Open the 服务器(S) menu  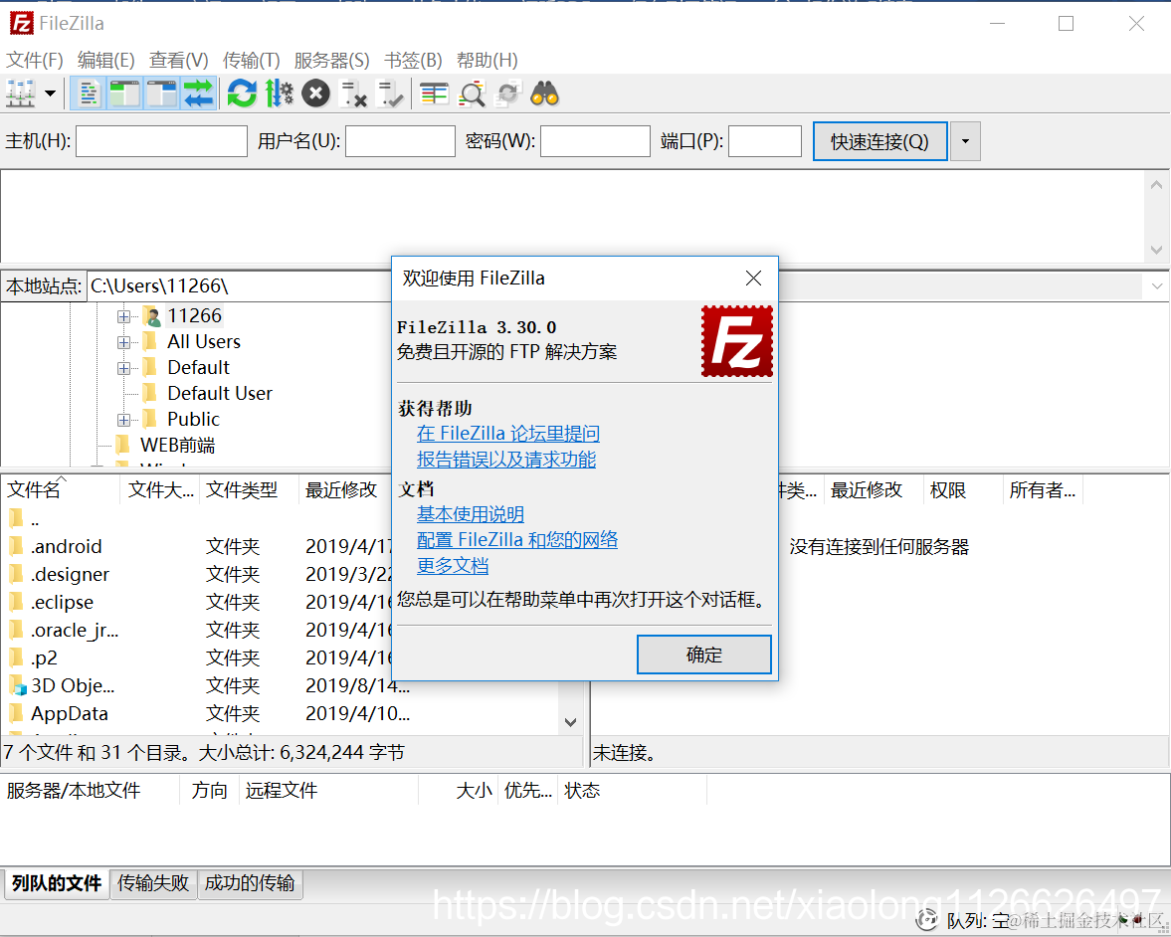331,60
